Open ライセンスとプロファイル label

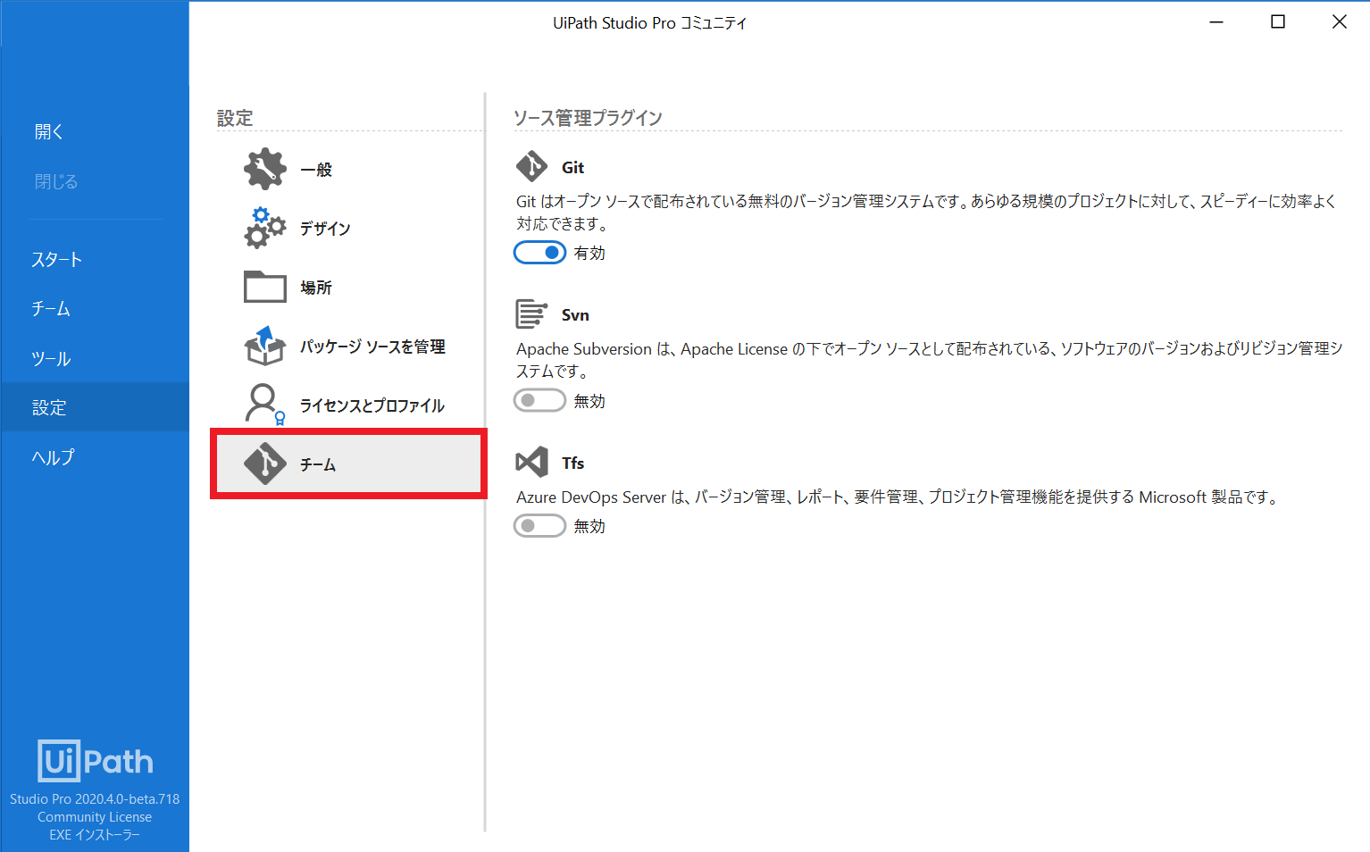[372, 405]
